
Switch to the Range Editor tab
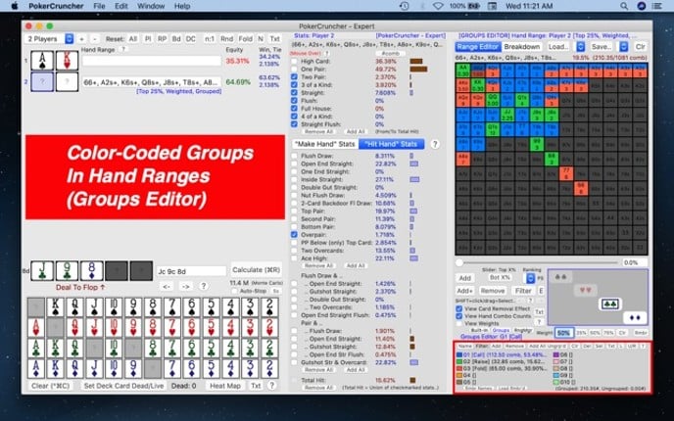tap(477, 46)
